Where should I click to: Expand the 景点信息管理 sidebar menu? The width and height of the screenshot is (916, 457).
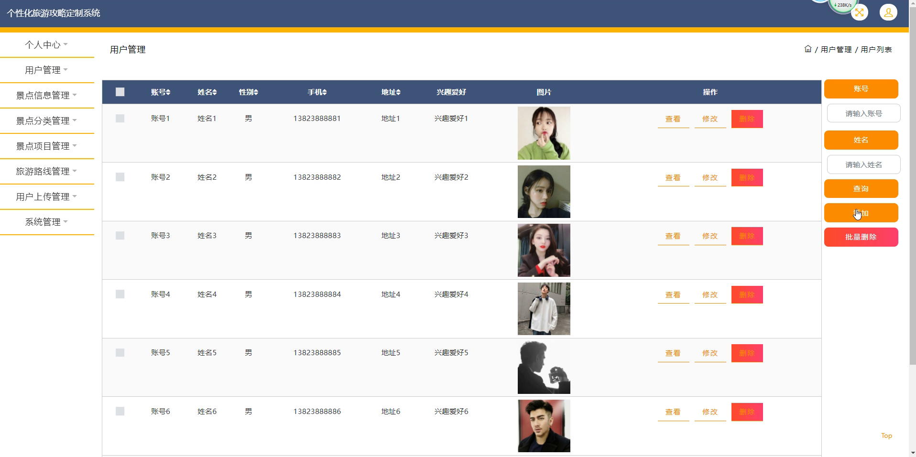coord(47,95)
